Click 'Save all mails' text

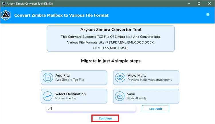tap(136, 98)
